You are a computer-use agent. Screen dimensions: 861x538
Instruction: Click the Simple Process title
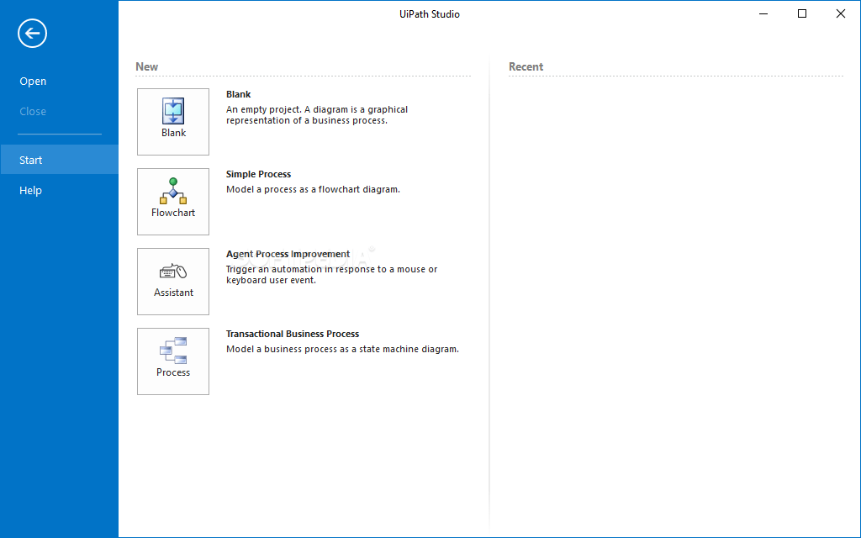coord(259,174)
